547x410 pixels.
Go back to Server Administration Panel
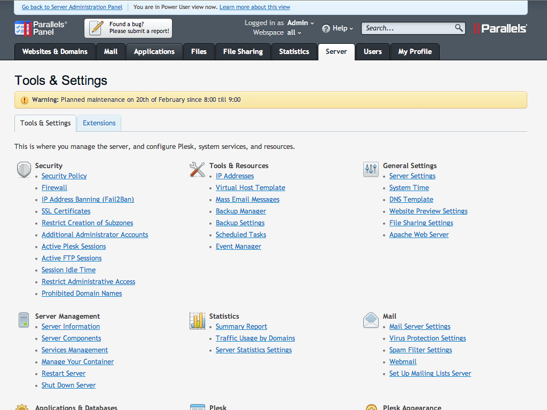(72, 7)
